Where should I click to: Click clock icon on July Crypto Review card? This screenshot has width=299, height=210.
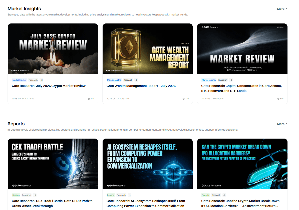tap(89, 99)
